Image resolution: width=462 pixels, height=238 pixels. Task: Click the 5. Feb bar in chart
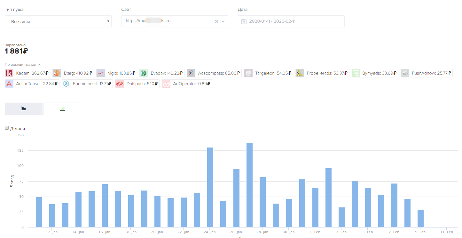[368, 207]
